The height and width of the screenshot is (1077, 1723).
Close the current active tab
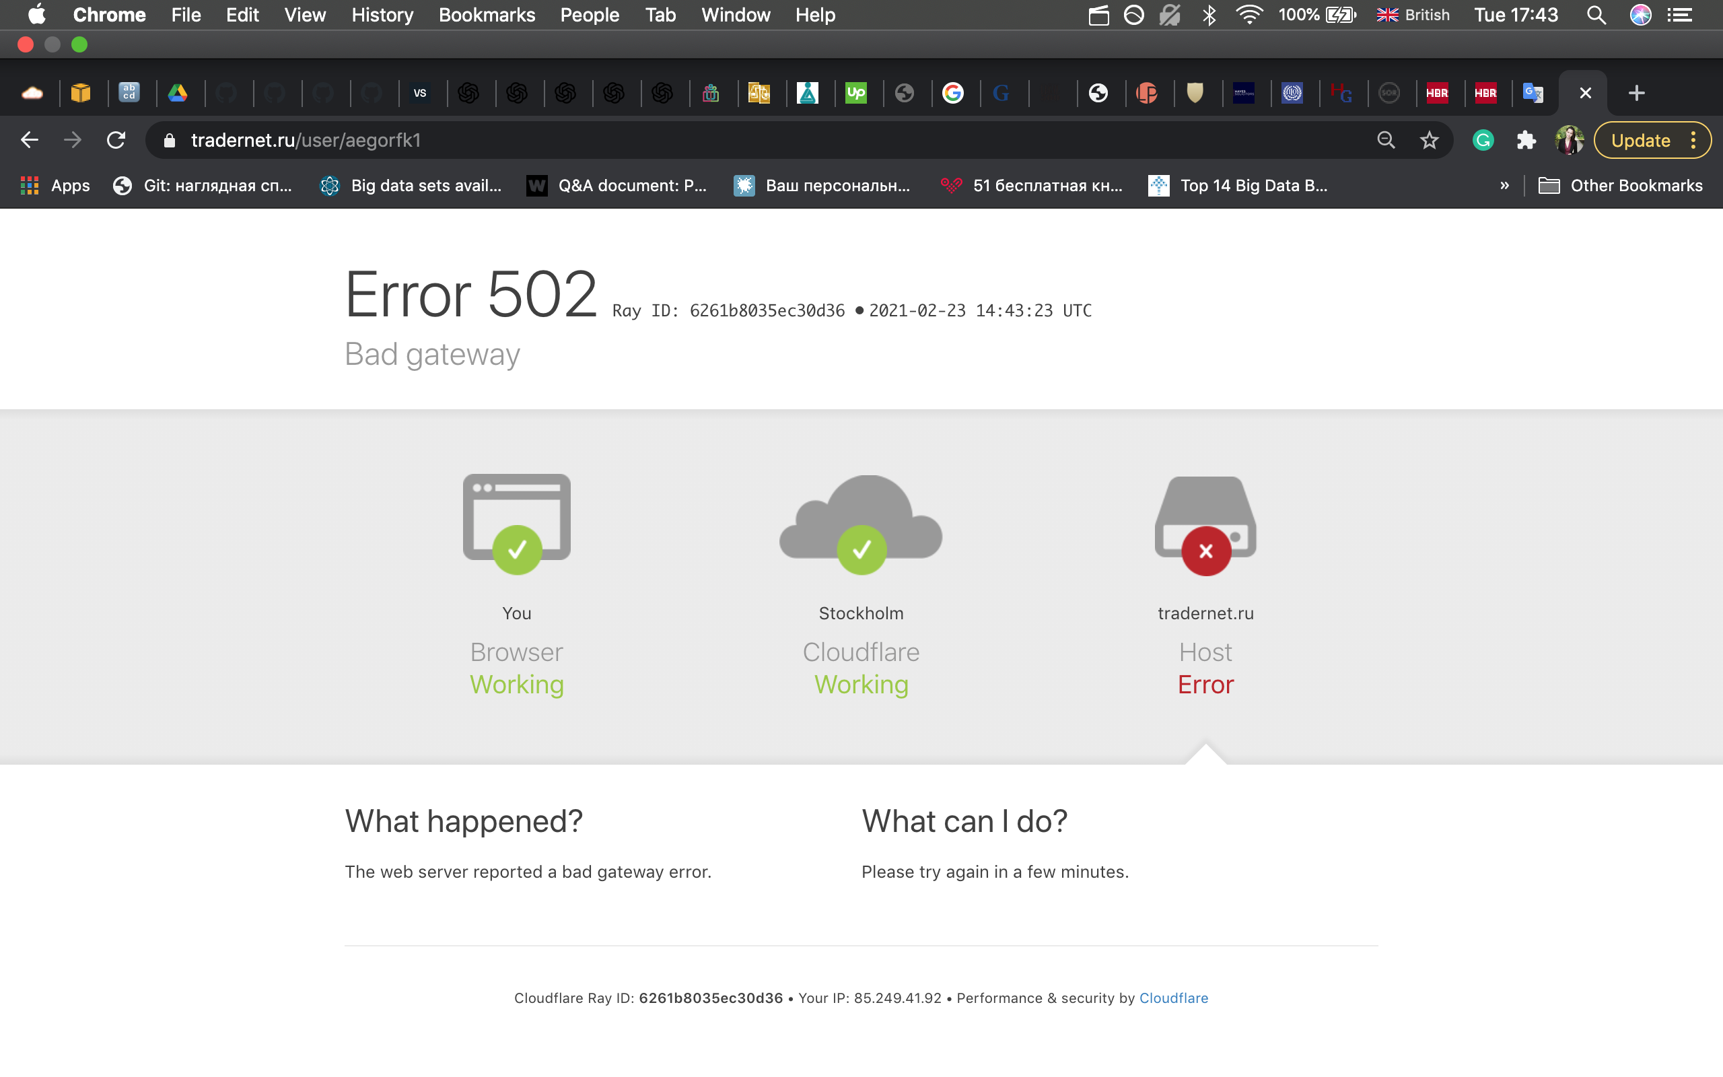pyautogui.click(x=1585, y=94)
